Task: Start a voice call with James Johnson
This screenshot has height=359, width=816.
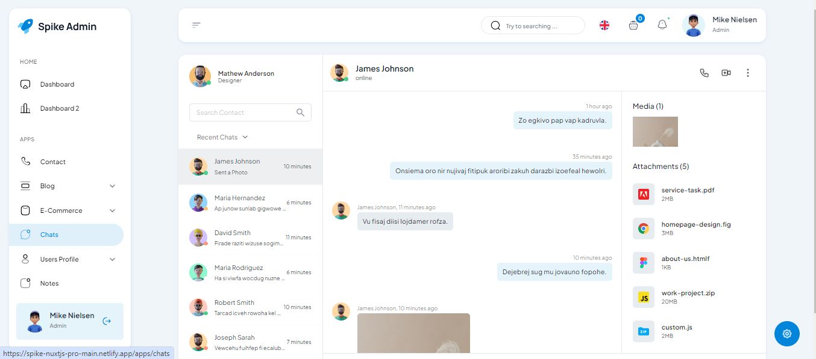Action: pyautogui.click(x=704, y=73)
